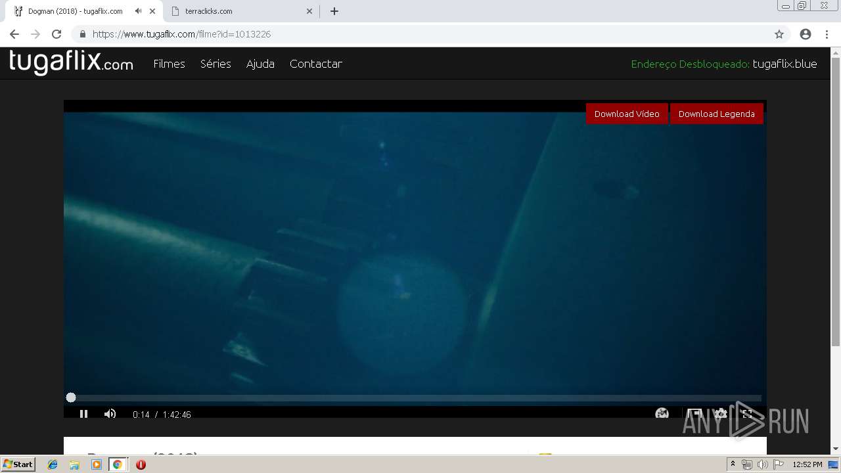Image resolution: width=841 pixels, height=473 pixels.
Task: Mute the tab audio speaker icon
Action: tap(138, 11)
